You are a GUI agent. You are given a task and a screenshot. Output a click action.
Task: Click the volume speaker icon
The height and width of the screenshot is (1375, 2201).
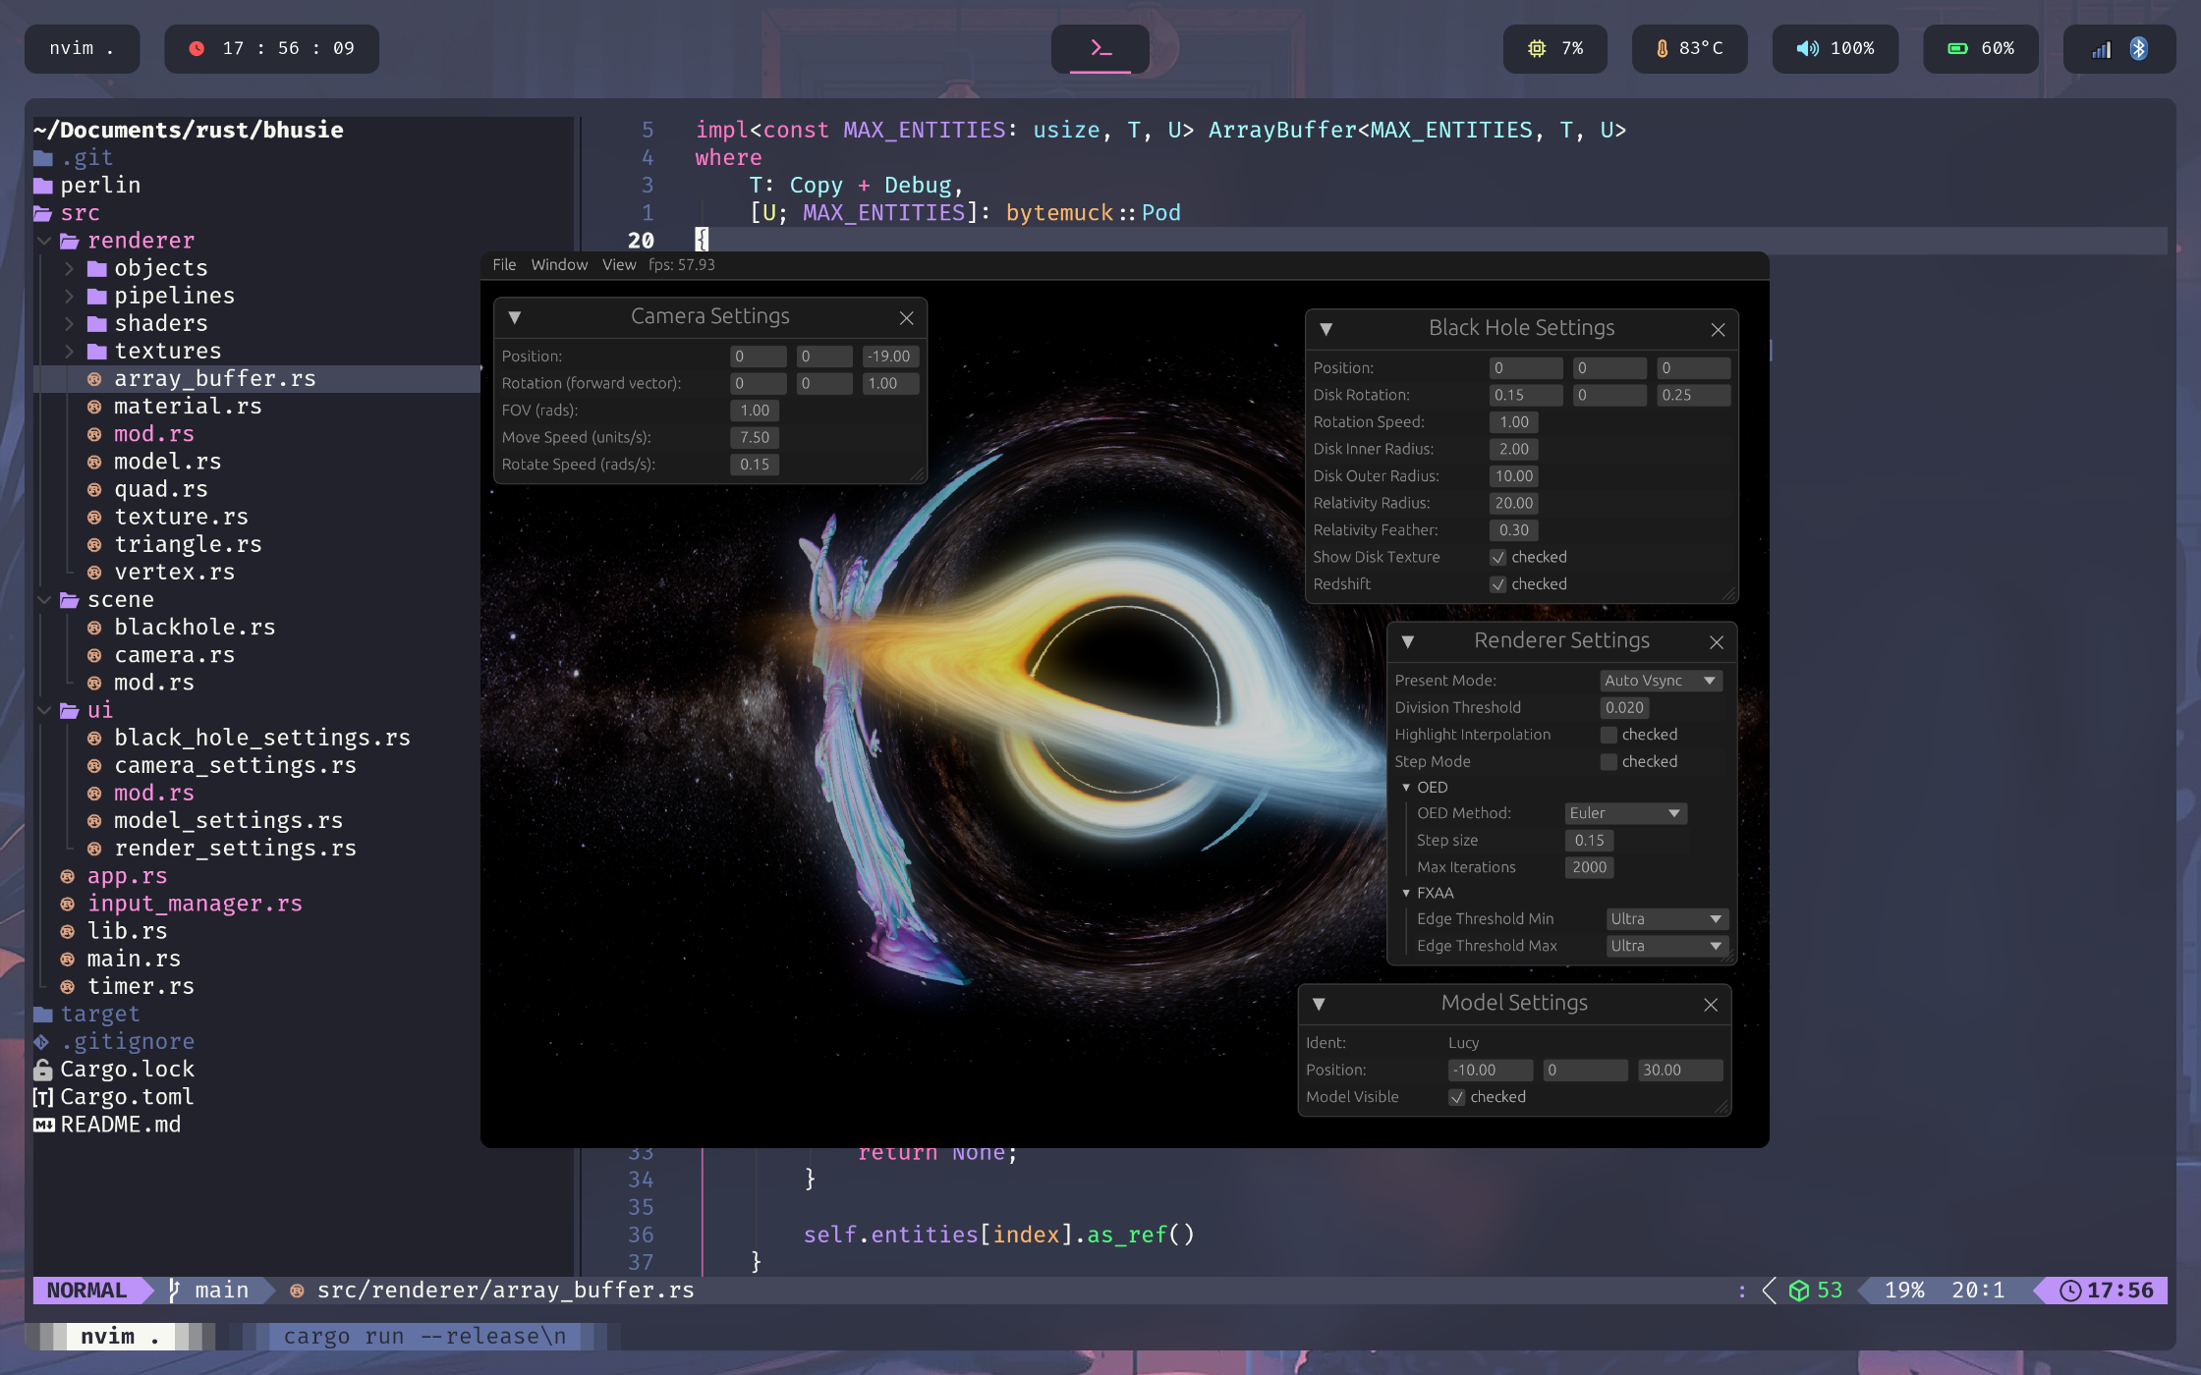tap(1807, 49)
